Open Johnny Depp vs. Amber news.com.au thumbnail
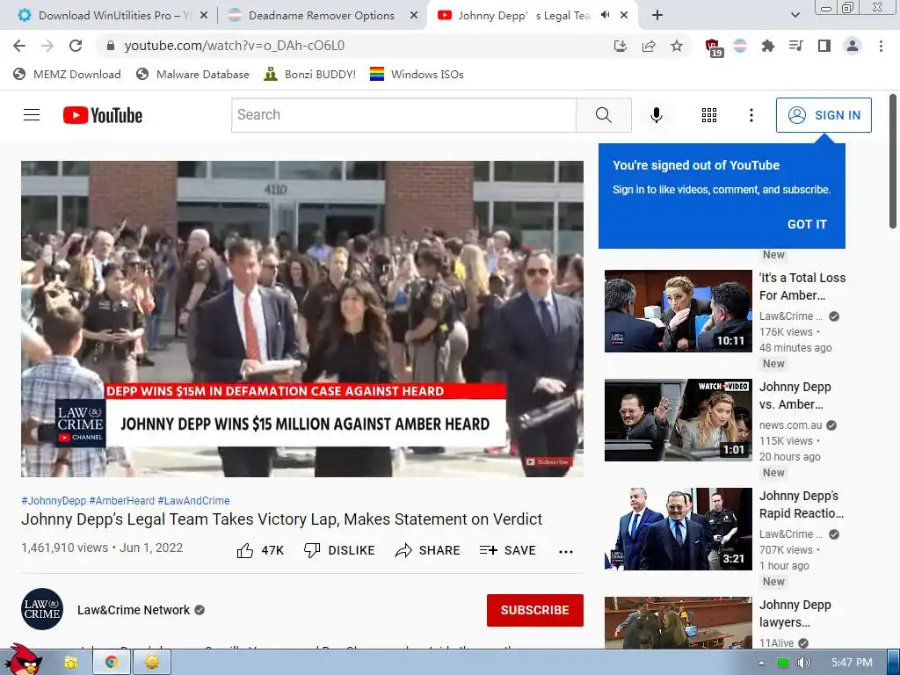The height and width of the screenshot is (675, 900). point(678,419)
